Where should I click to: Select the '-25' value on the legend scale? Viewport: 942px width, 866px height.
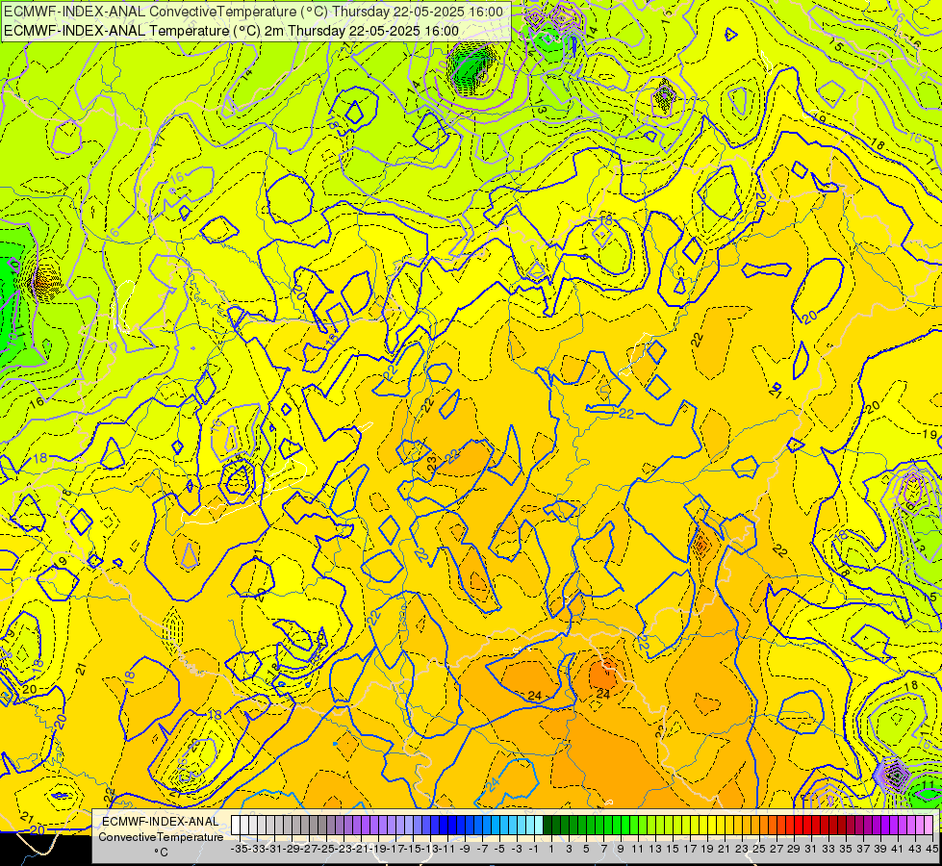pos(326,849)
